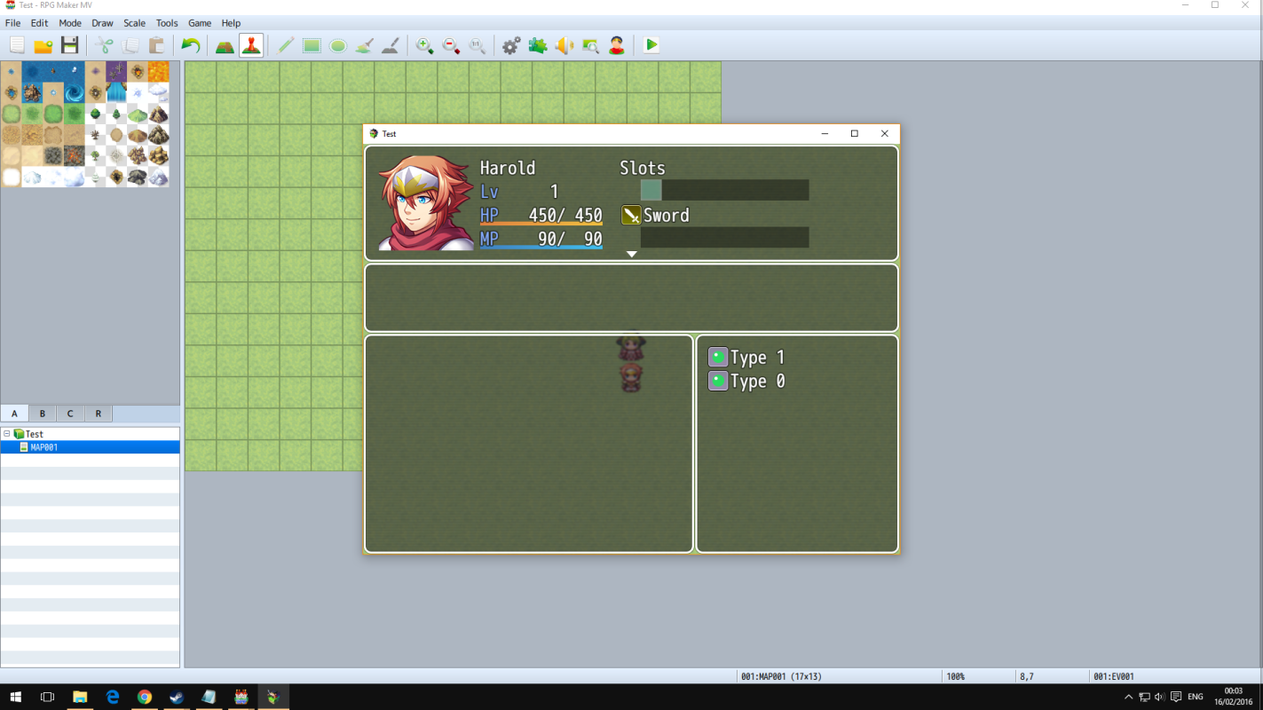The height and width of the screenshot is (710, 1263).
Task: Select the Copy icon in the toolbar
Action: point(130,45)
